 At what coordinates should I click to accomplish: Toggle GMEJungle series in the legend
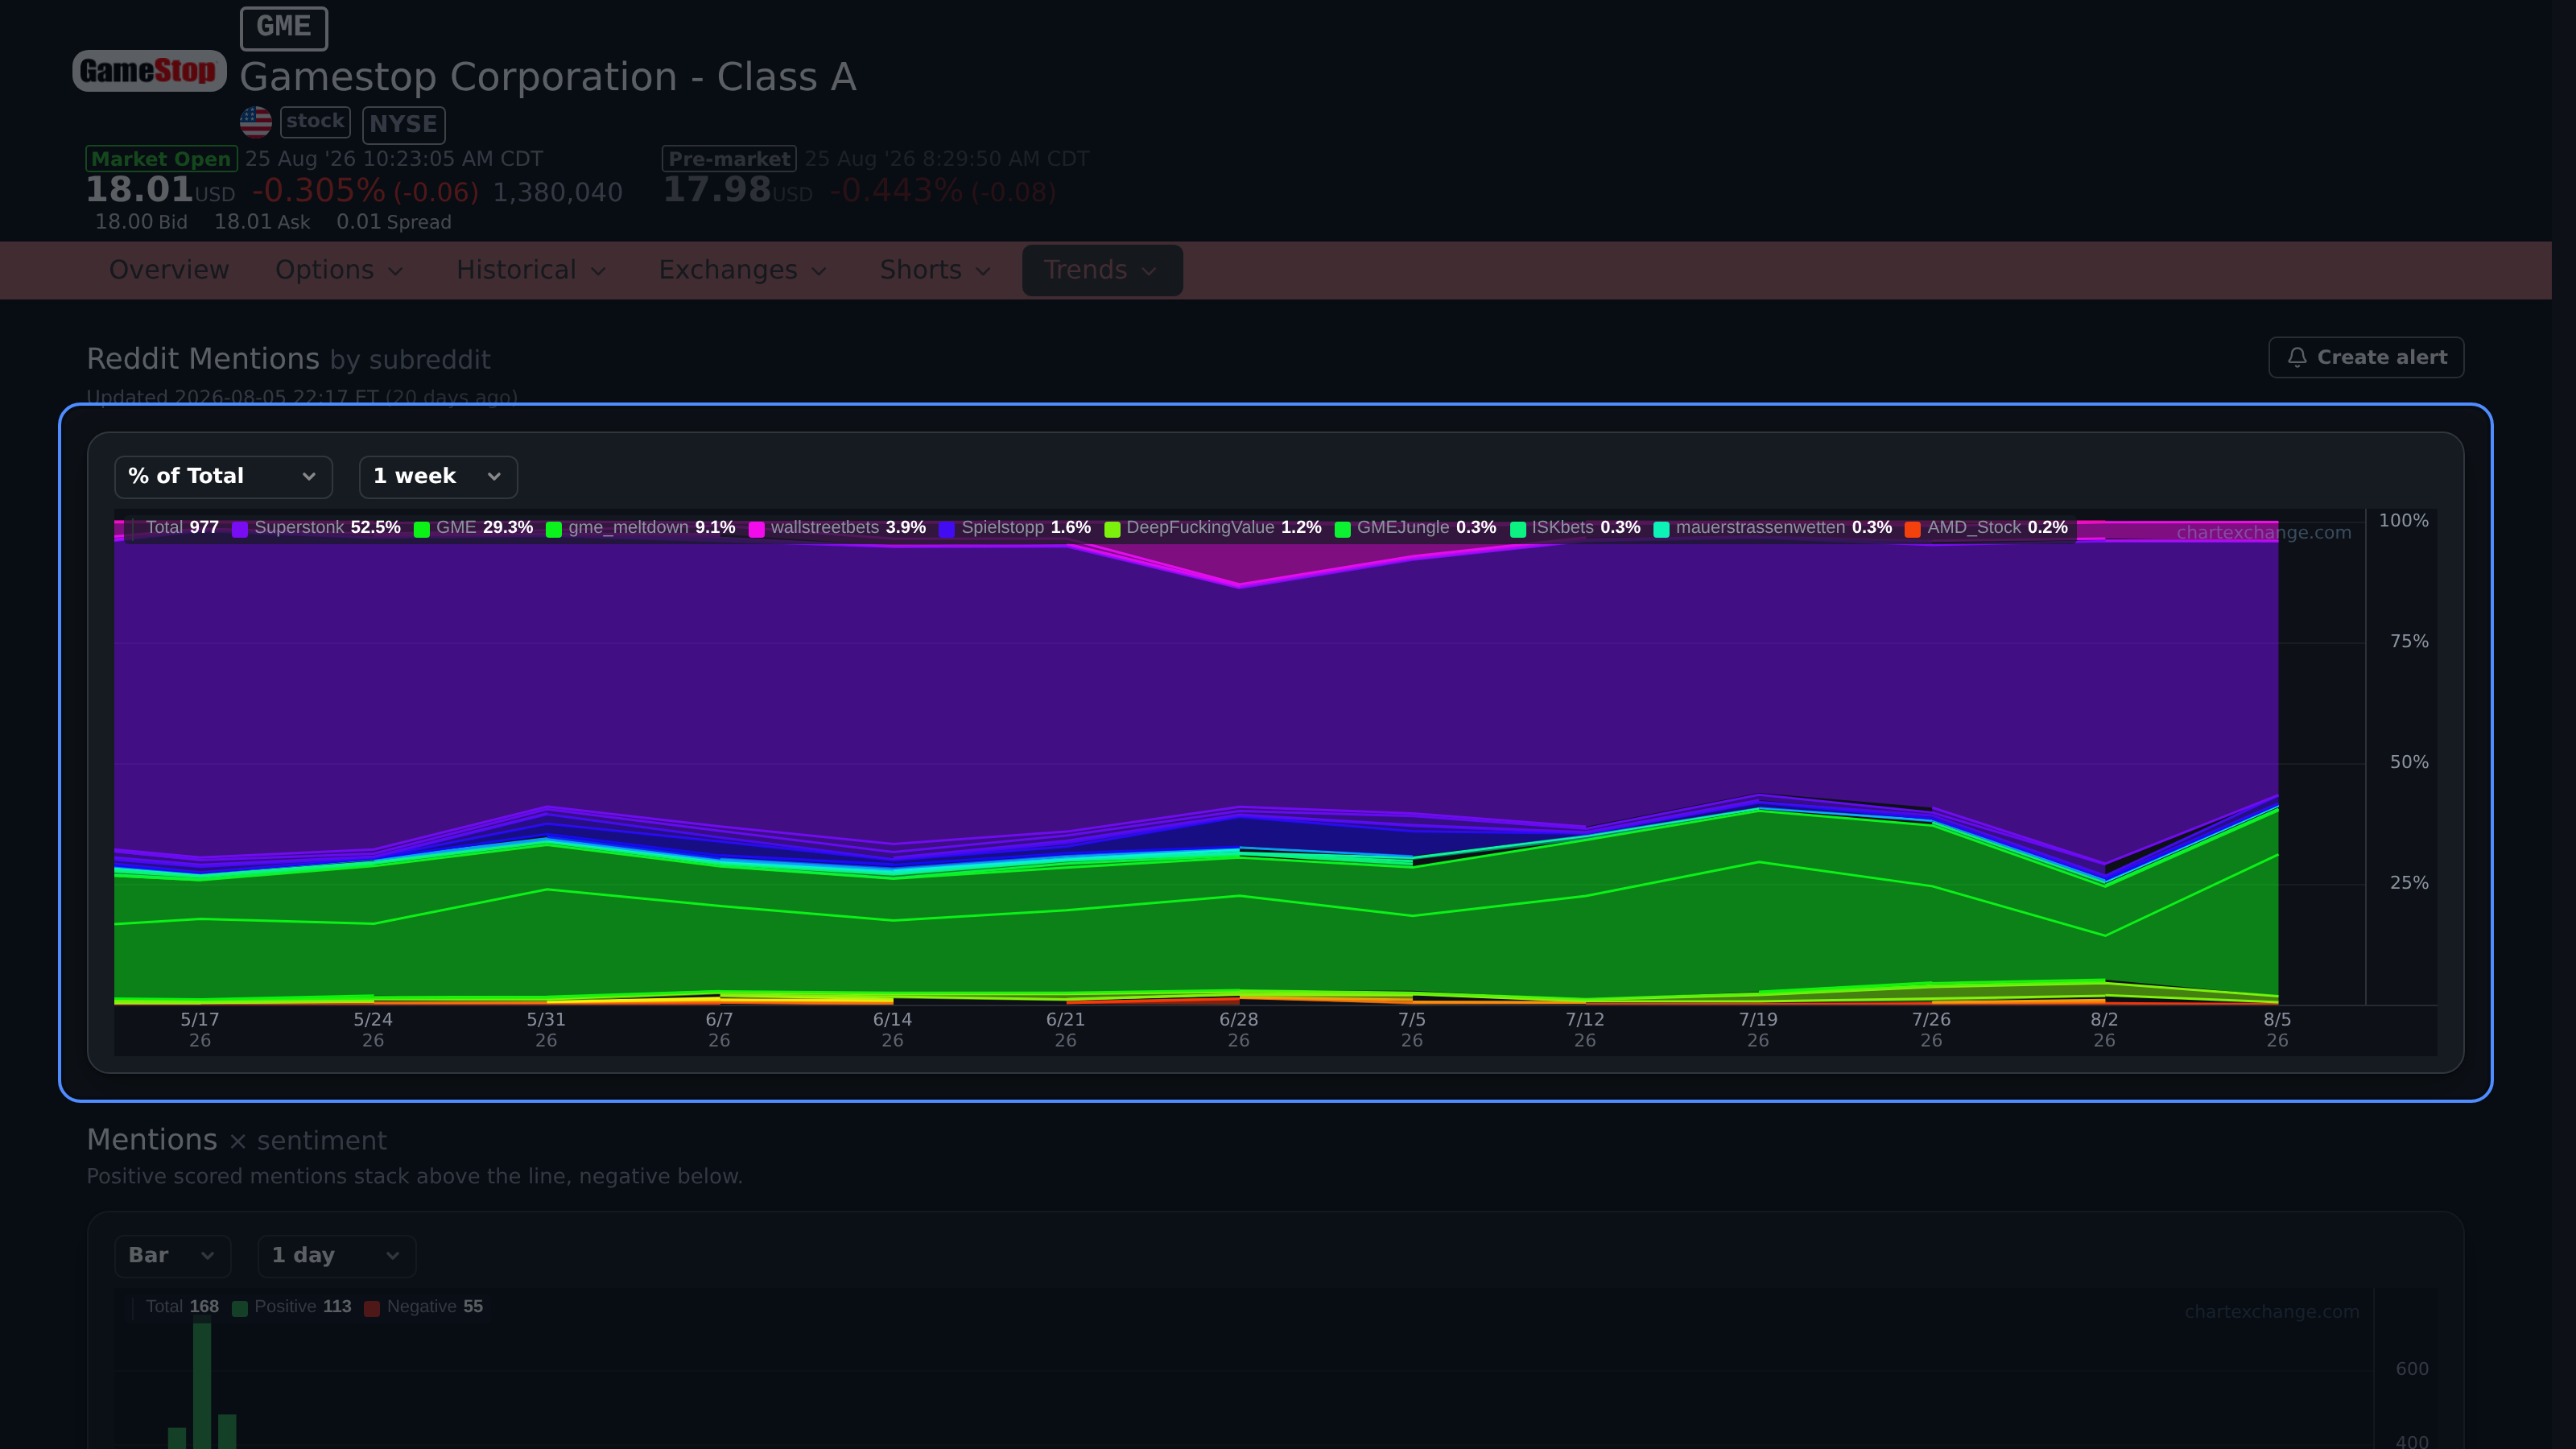(1416, 528)
